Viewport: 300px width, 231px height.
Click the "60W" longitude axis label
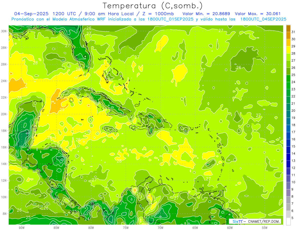pyautogui.click(x=230, y=228)
